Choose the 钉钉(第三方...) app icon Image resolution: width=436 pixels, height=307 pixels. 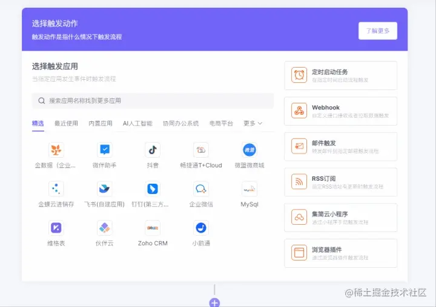point(153,189)
